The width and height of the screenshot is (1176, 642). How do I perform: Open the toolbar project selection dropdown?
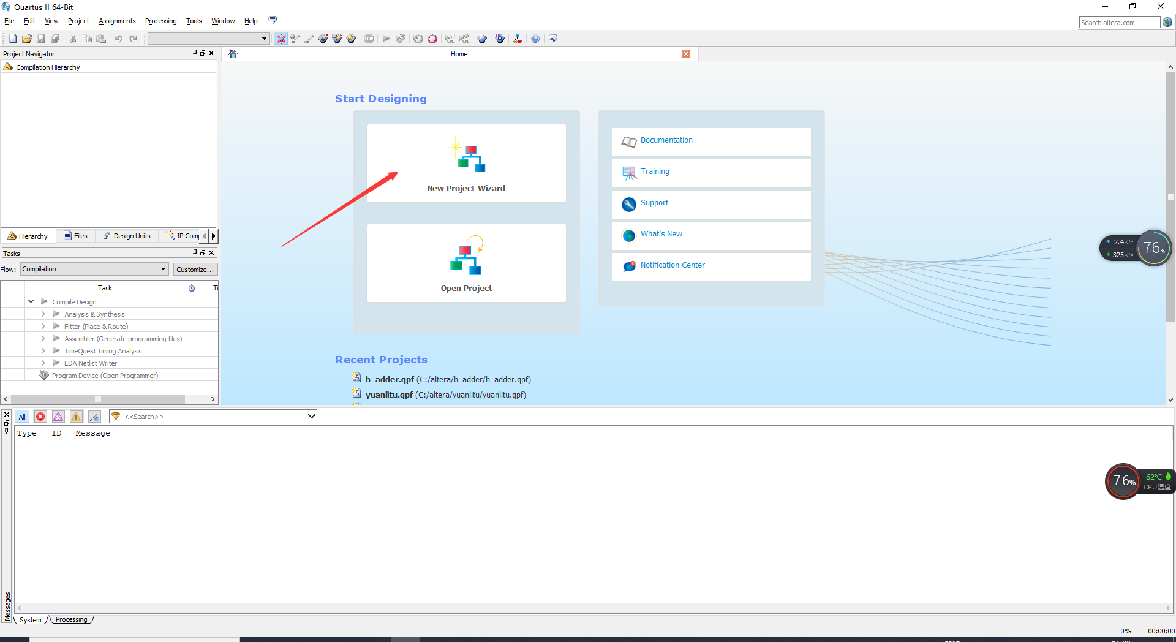click(208, 39)
